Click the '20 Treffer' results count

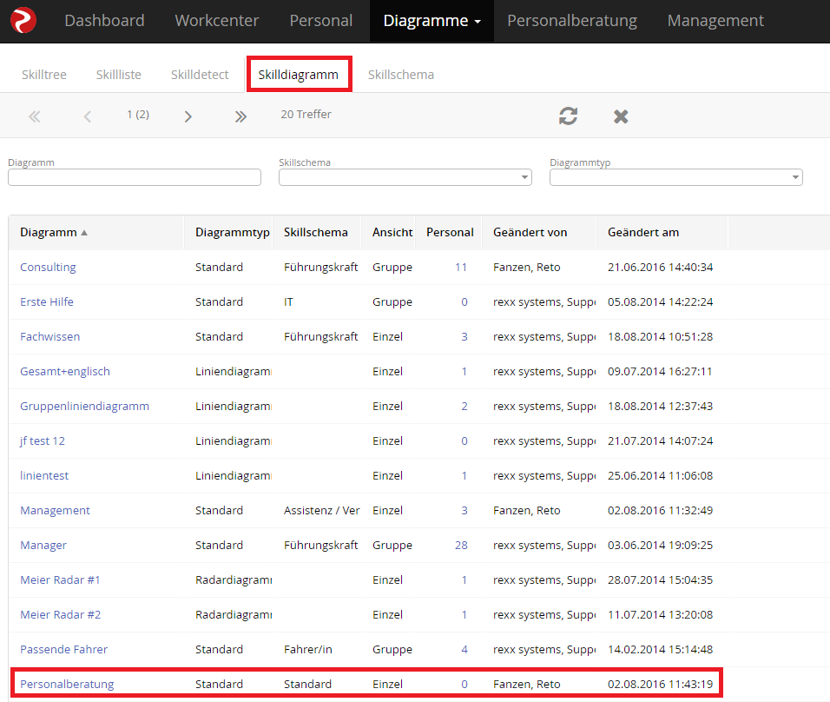[x=306, y=115]
